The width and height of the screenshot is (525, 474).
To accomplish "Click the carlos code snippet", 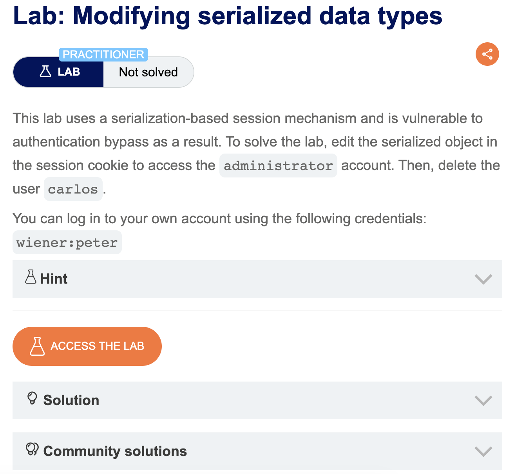I will pyautogui.click(x=73, y=189).
